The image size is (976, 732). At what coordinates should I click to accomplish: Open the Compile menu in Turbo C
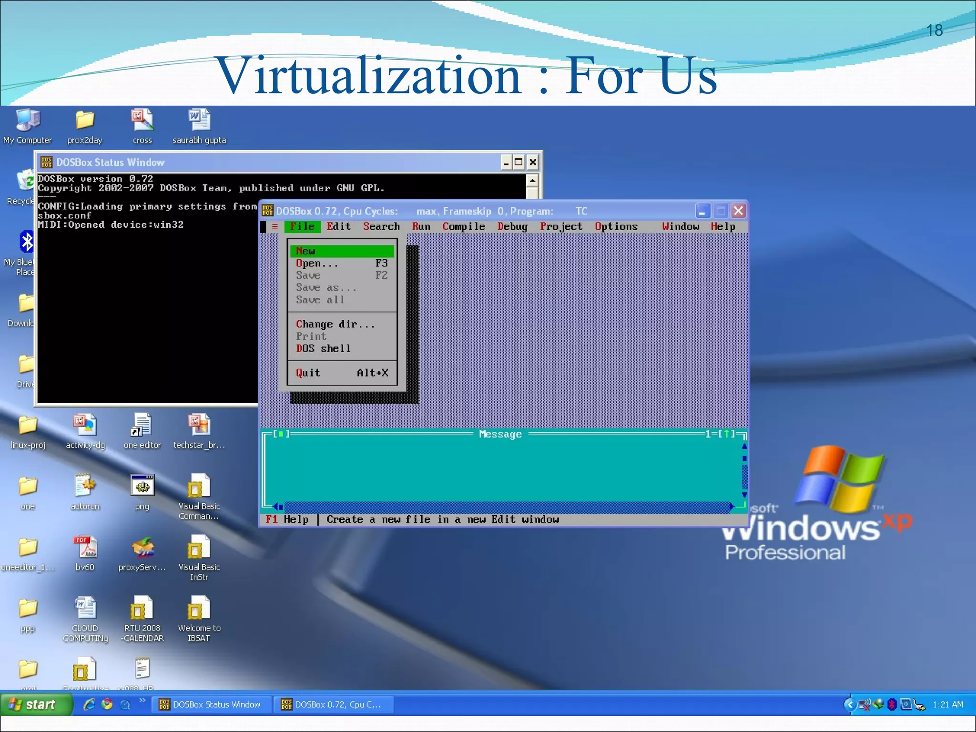[x=463, y=227]
